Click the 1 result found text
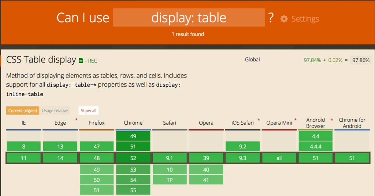Image resolution: width=375 pixels, height=196 pixels. tap(188, 34)
